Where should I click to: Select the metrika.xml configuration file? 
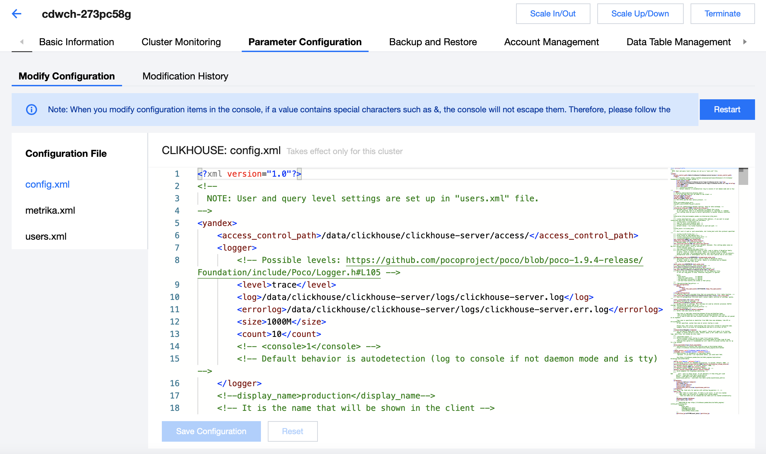click(50, 210)
